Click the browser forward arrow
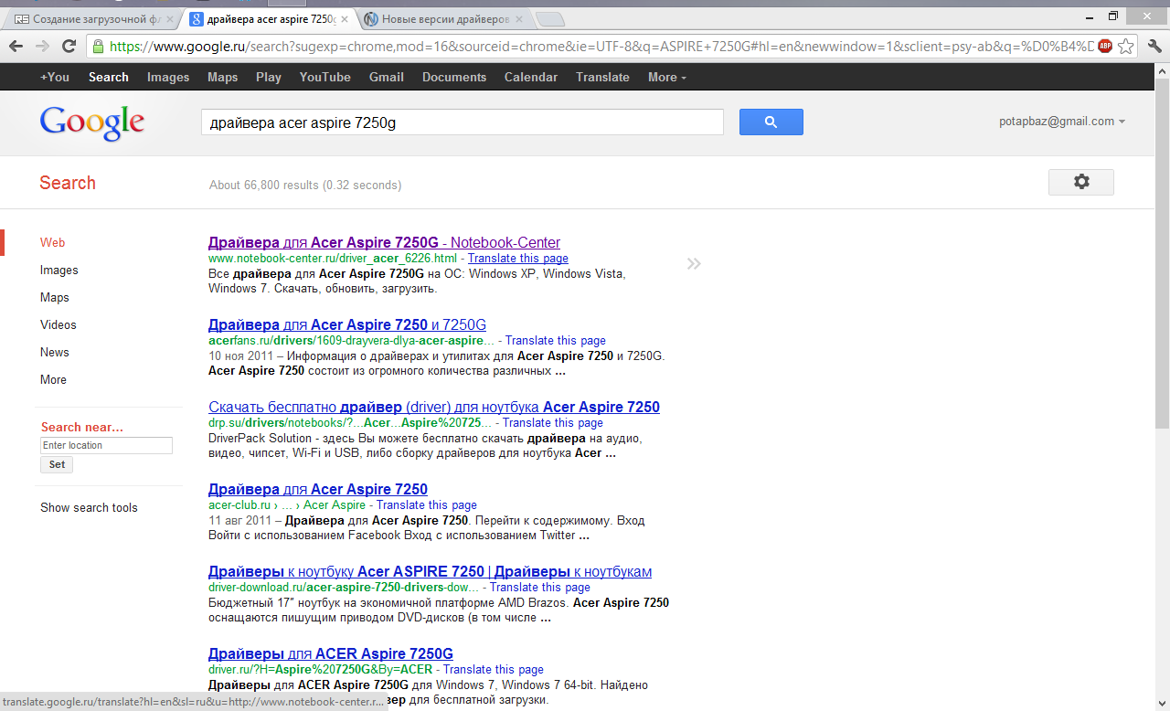This screenshot has height=711, width=1170. 42,46
